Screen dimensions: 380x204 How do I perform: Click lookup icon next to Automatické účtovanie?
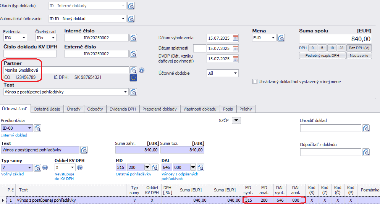pos(131,19)
